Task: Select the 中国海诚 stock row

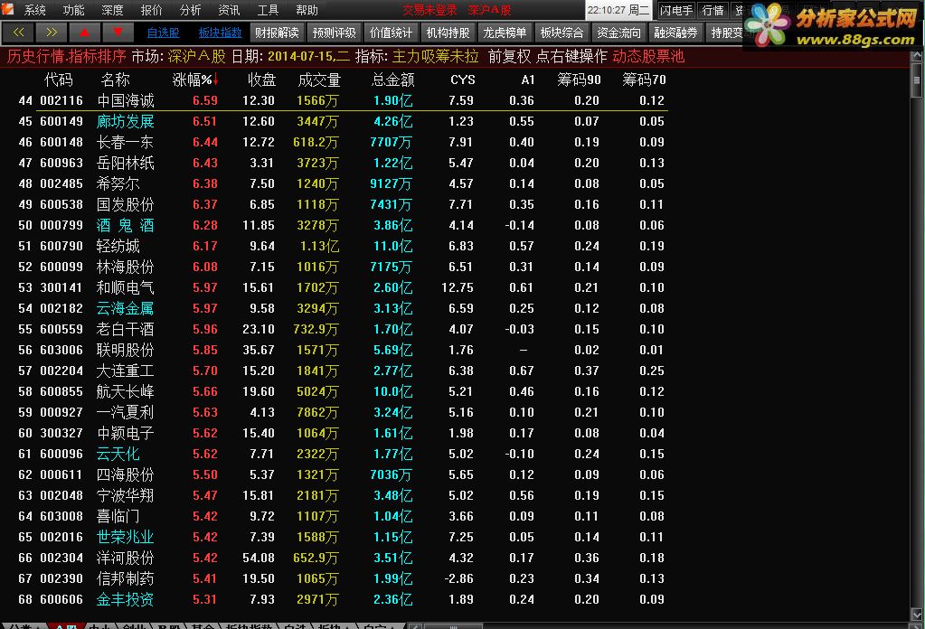Action: coord(342,100)
